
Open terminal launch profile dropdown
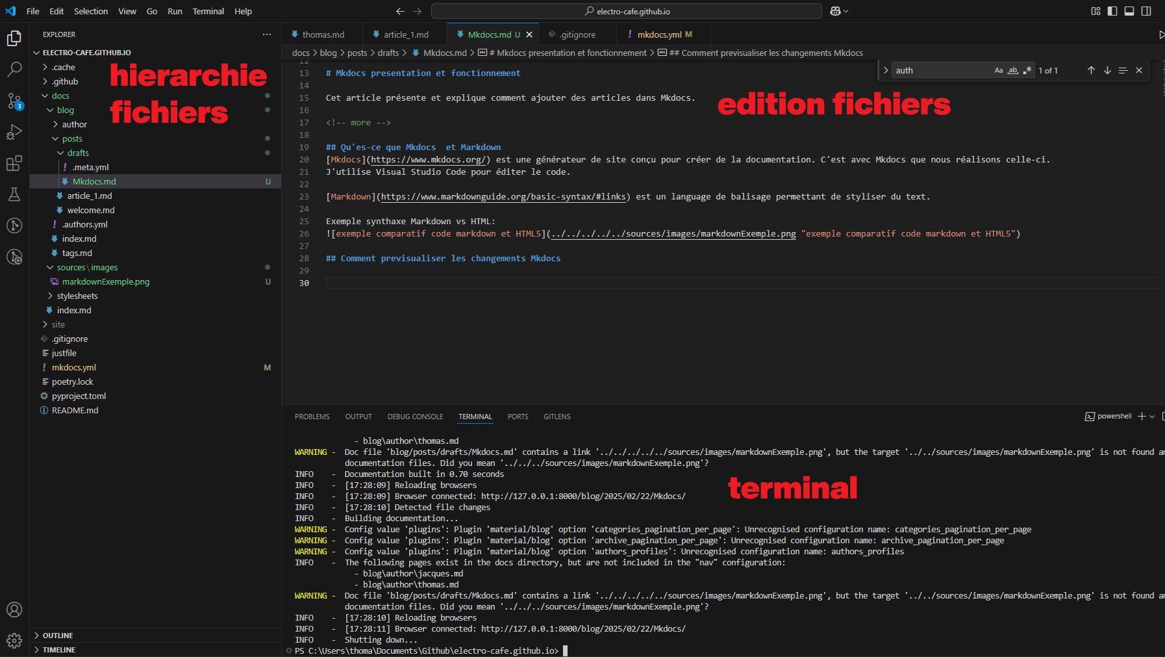[x=1152, y=416]
